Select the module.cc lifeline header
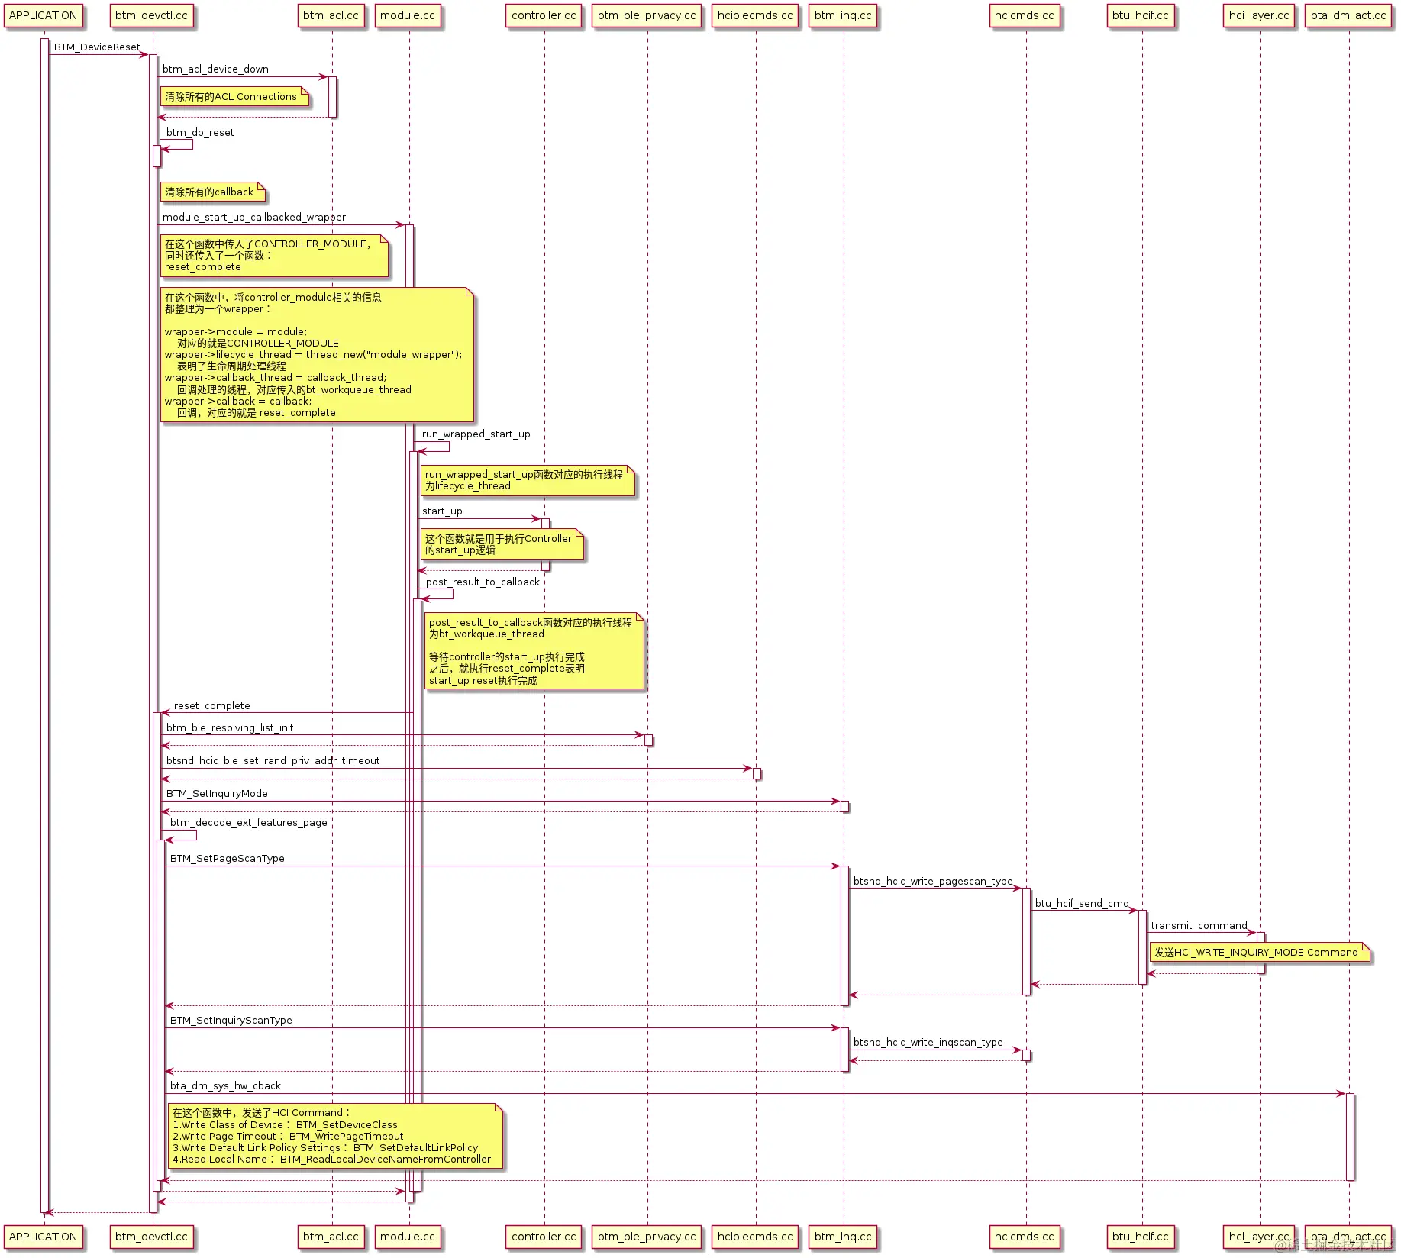Screen dimensions: 1401x1258 click(408, 15)
